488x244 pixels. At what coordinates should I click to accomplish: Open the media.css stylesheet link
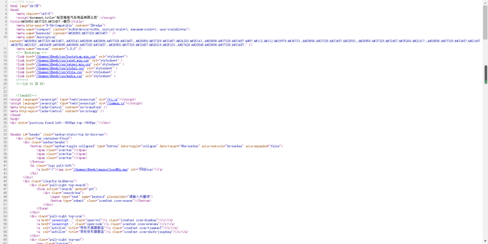coord(59,76)
